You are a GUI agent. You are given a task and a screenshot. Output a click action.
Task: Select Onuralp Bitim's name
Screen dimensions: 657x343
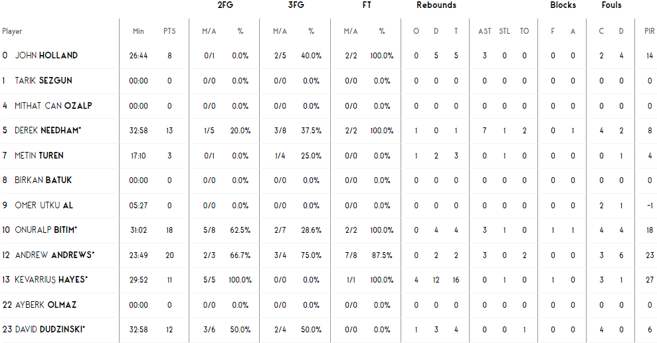[46, 230]
